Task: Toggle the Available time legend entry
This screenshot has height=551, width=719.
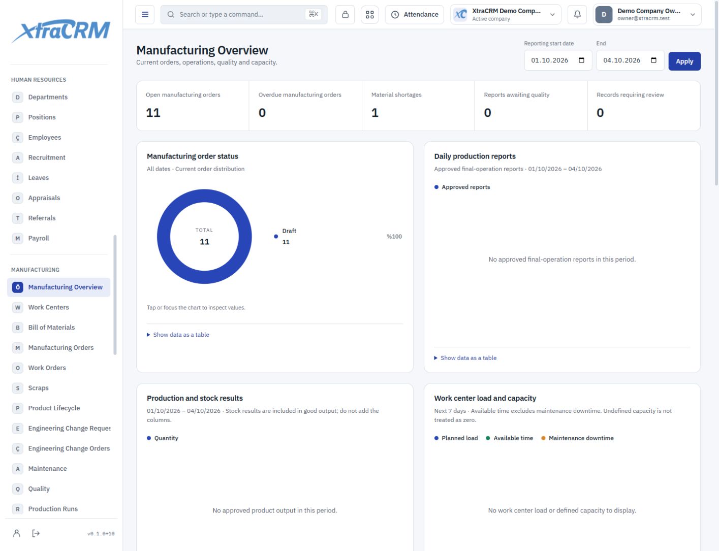Action: (x=509, y=438)
